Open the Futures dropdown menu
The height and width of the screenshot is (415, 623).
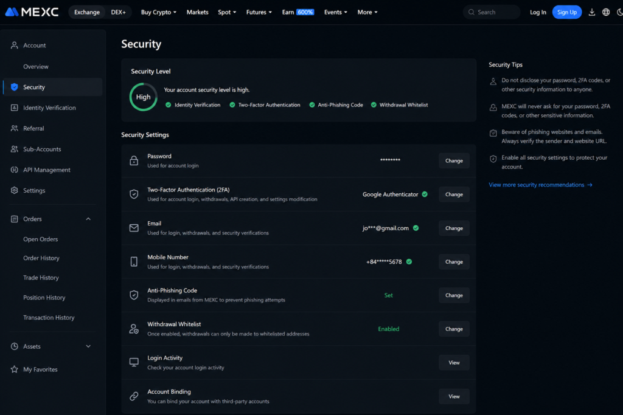click(x=259, y=12)
